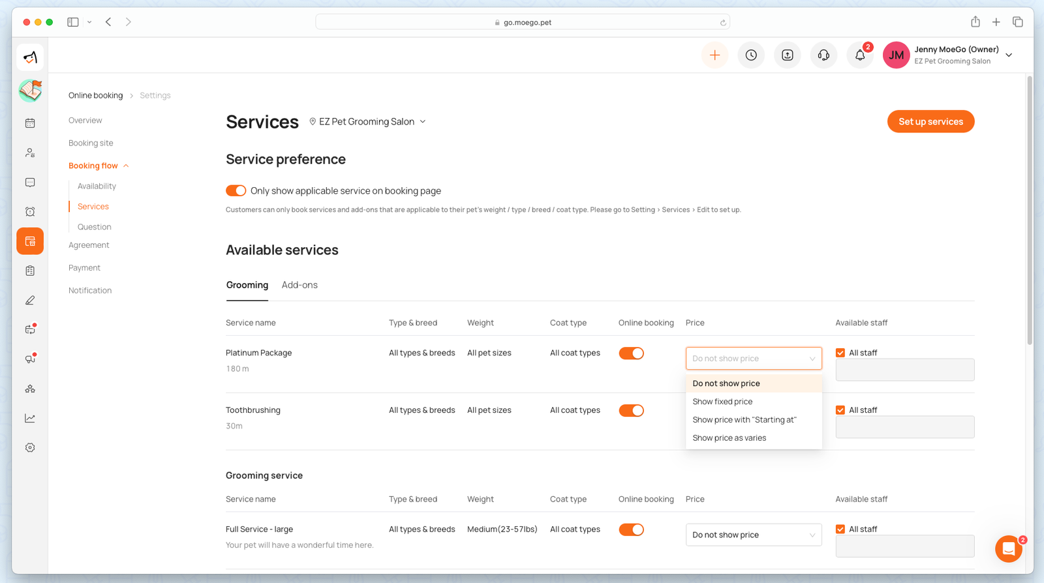Toggle only show applicable service switch

[236, 190]
